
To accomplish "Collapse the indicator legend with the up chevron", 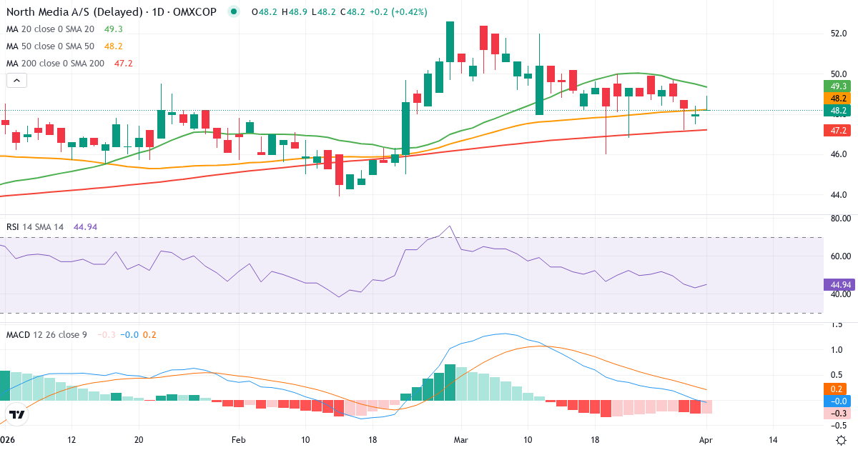I will [x=16, y=80].
